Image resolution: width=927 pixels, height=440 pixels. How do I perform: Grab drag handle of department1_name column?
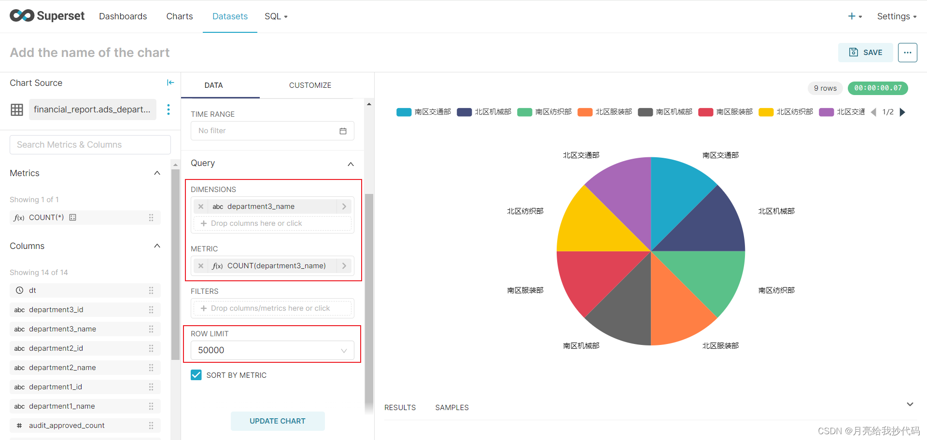pos(151,406)
